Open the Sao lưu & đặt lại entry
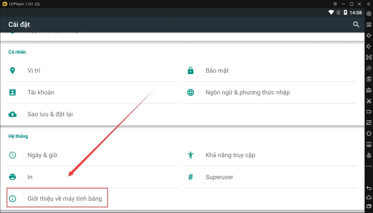 [x=50, y=114]
